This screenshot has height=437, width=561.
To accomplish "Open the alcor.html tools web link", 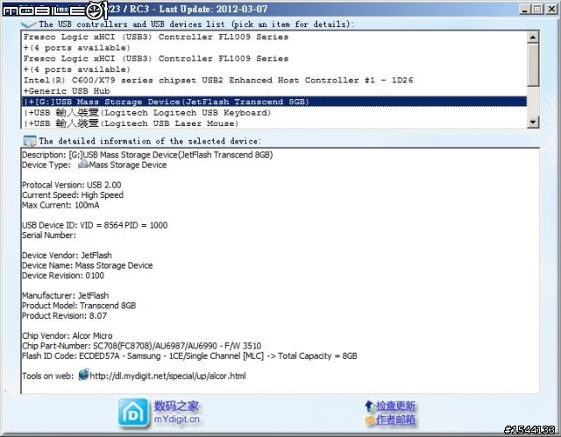I will click(x=167, y=376).
